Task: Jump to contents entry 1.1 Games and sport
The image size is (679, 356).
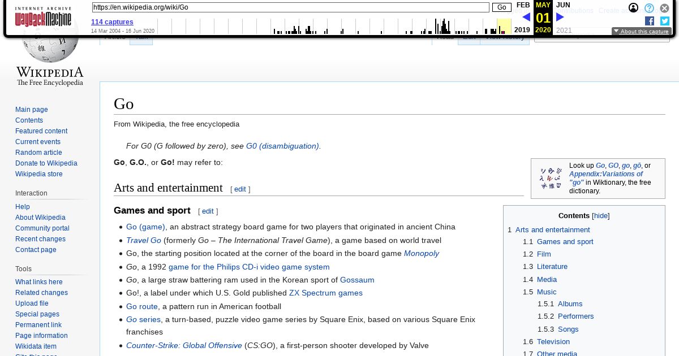Action: (x=558, y=242)
